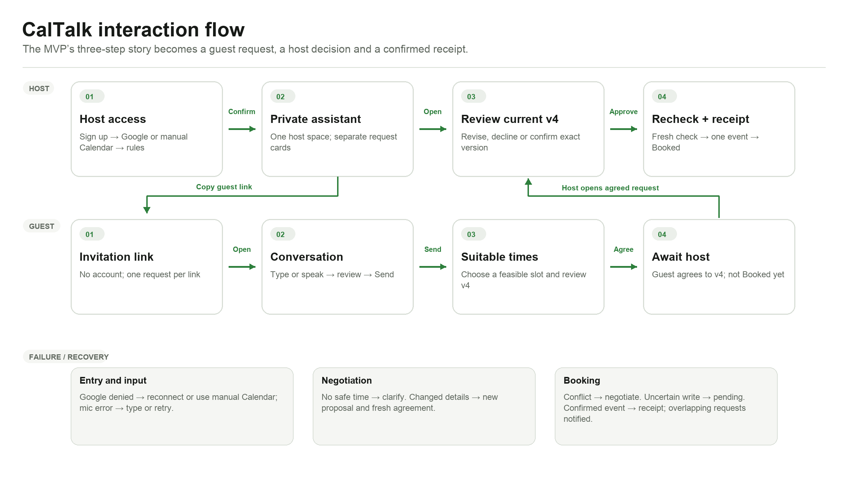Click the 01 badge in Invitation link card
Screen dimensions: 848x491
pyautogui.click(x=92, y=234)
